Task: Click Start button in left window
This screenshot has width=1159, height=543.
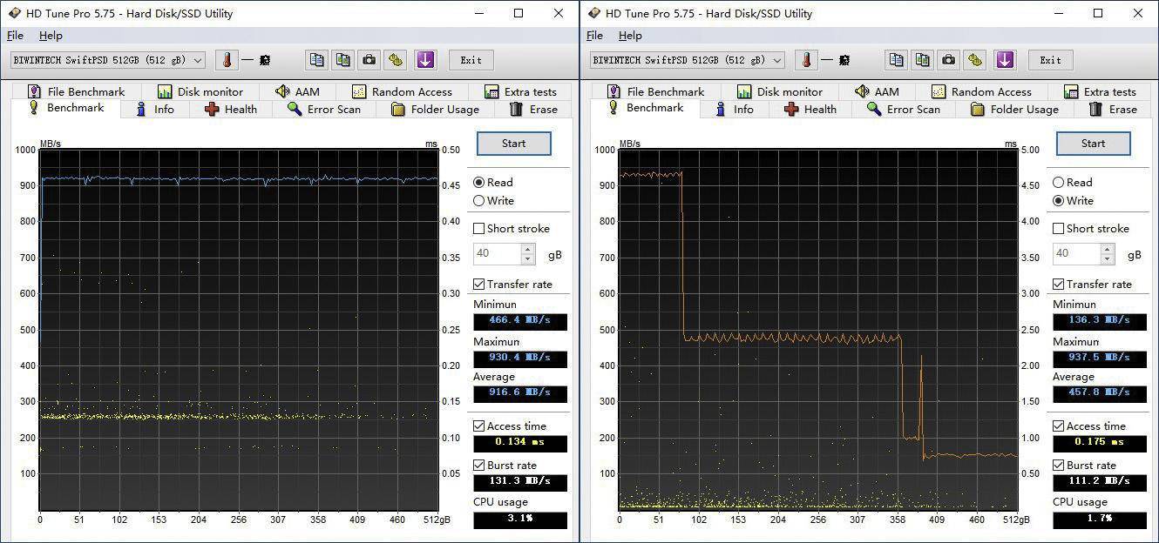Action: [x=514, y=144]
